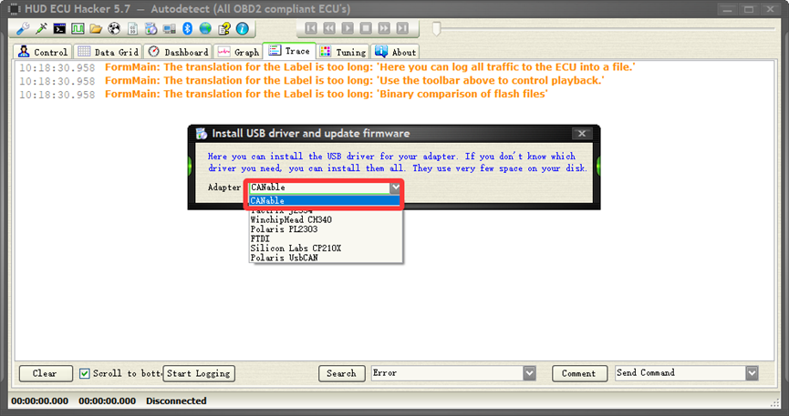The width and height of the screenshot is (789, 416).
Task: Choose Polaris PL2303 from adapter list
Action: [326, 229]
